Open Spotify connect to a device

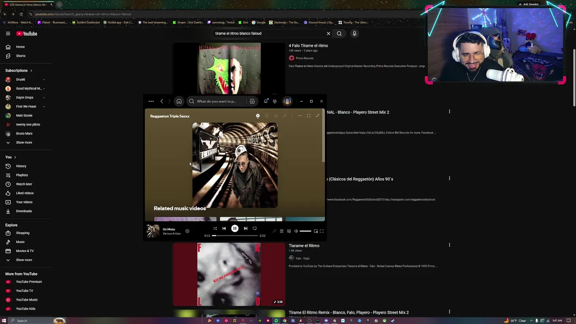click(289, 231)
